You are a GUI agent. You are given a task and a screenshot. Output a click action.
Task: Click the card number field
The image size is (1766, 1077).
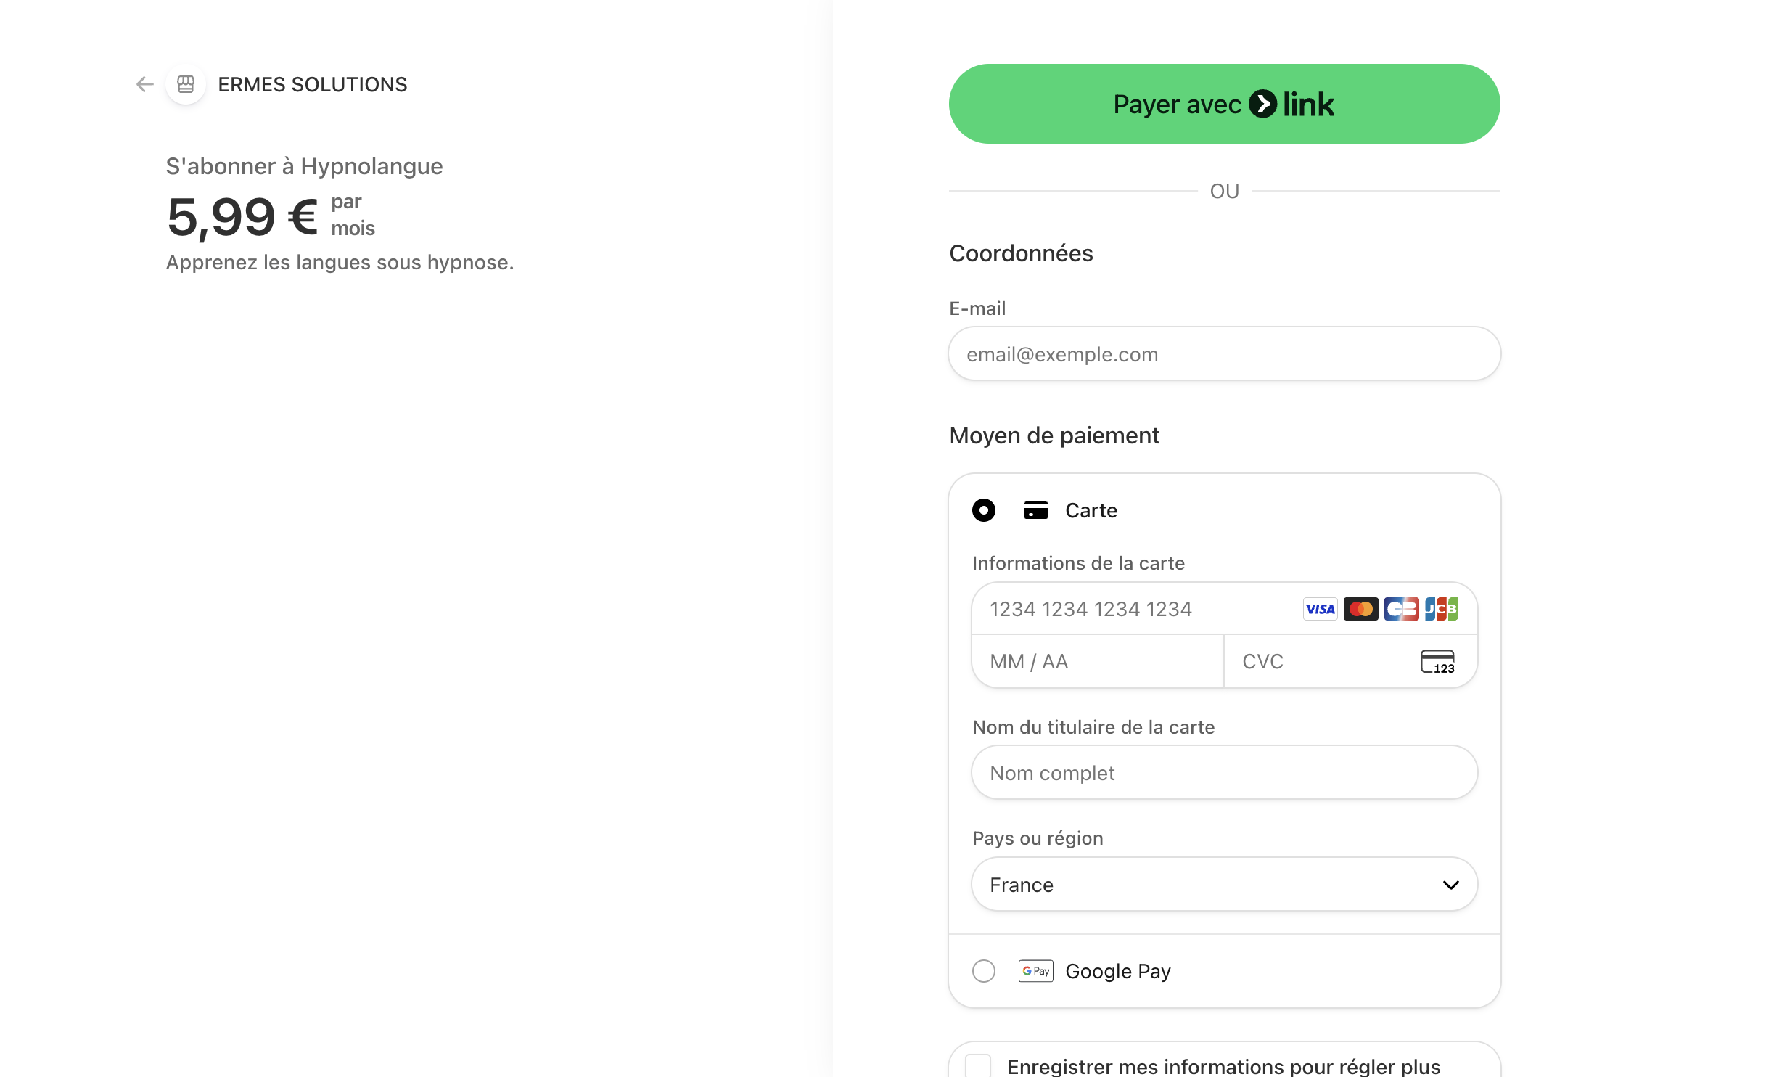pyautogui.click(x=1139, y=609)
